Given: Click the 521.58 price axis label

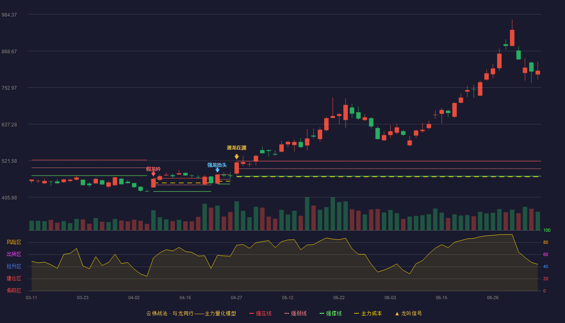Looking at the screenshot, I should 9,161.
